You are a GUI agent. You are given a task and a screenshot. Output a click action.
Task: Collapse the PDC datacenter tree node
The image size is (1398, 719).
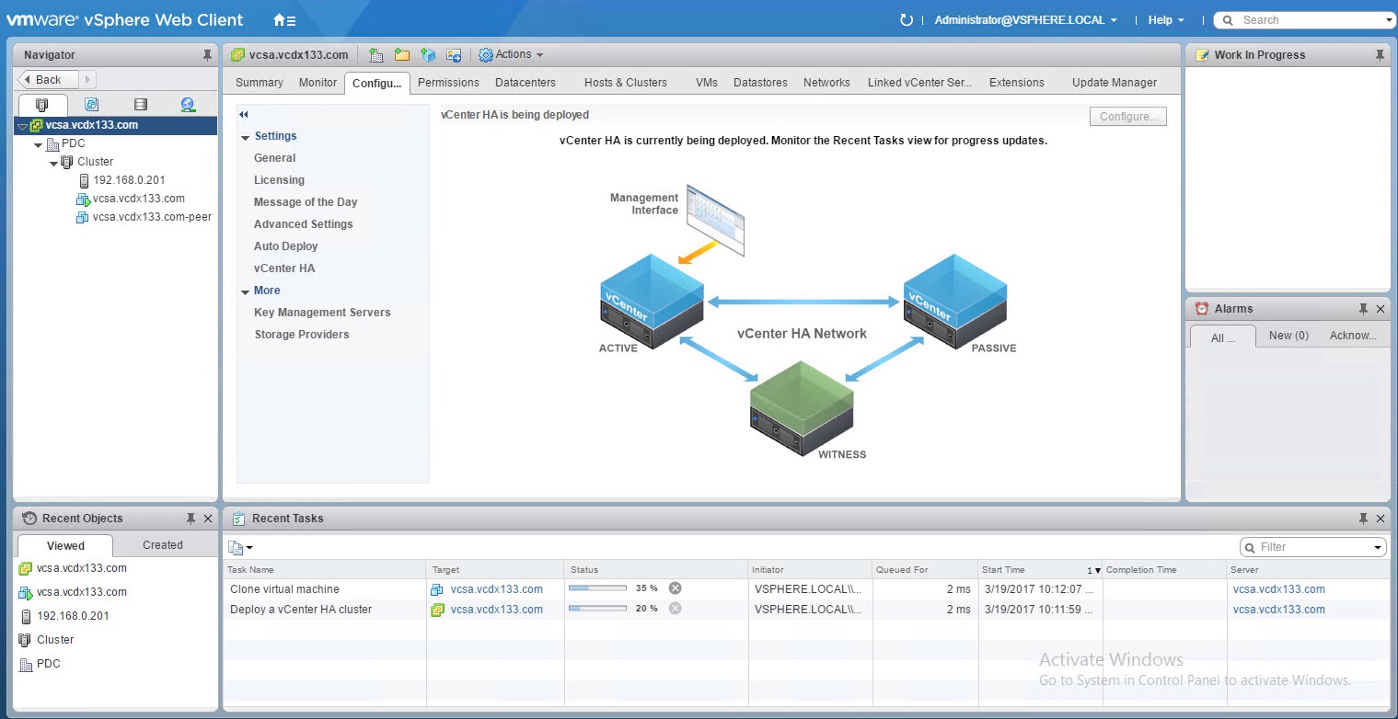click(38, 144)
